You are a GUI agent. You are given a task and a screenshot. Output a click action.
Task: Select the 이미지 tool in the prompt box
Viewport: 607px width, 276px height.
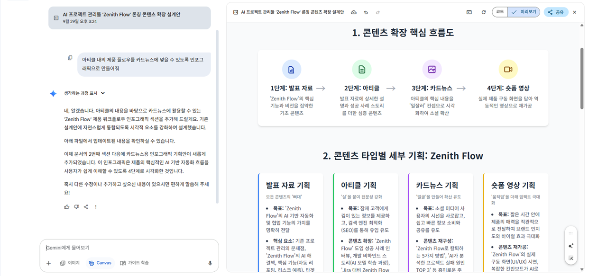tap(70, 263)
